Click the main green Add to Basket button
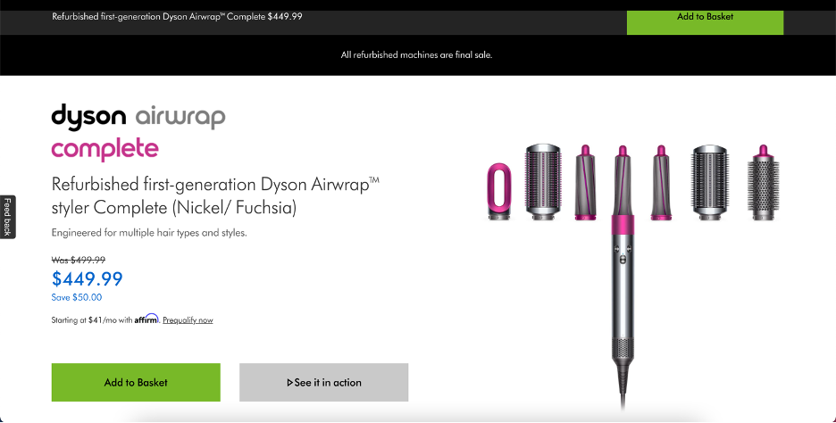836x423 pixels. pyautogui.click(x=136, y=382)
